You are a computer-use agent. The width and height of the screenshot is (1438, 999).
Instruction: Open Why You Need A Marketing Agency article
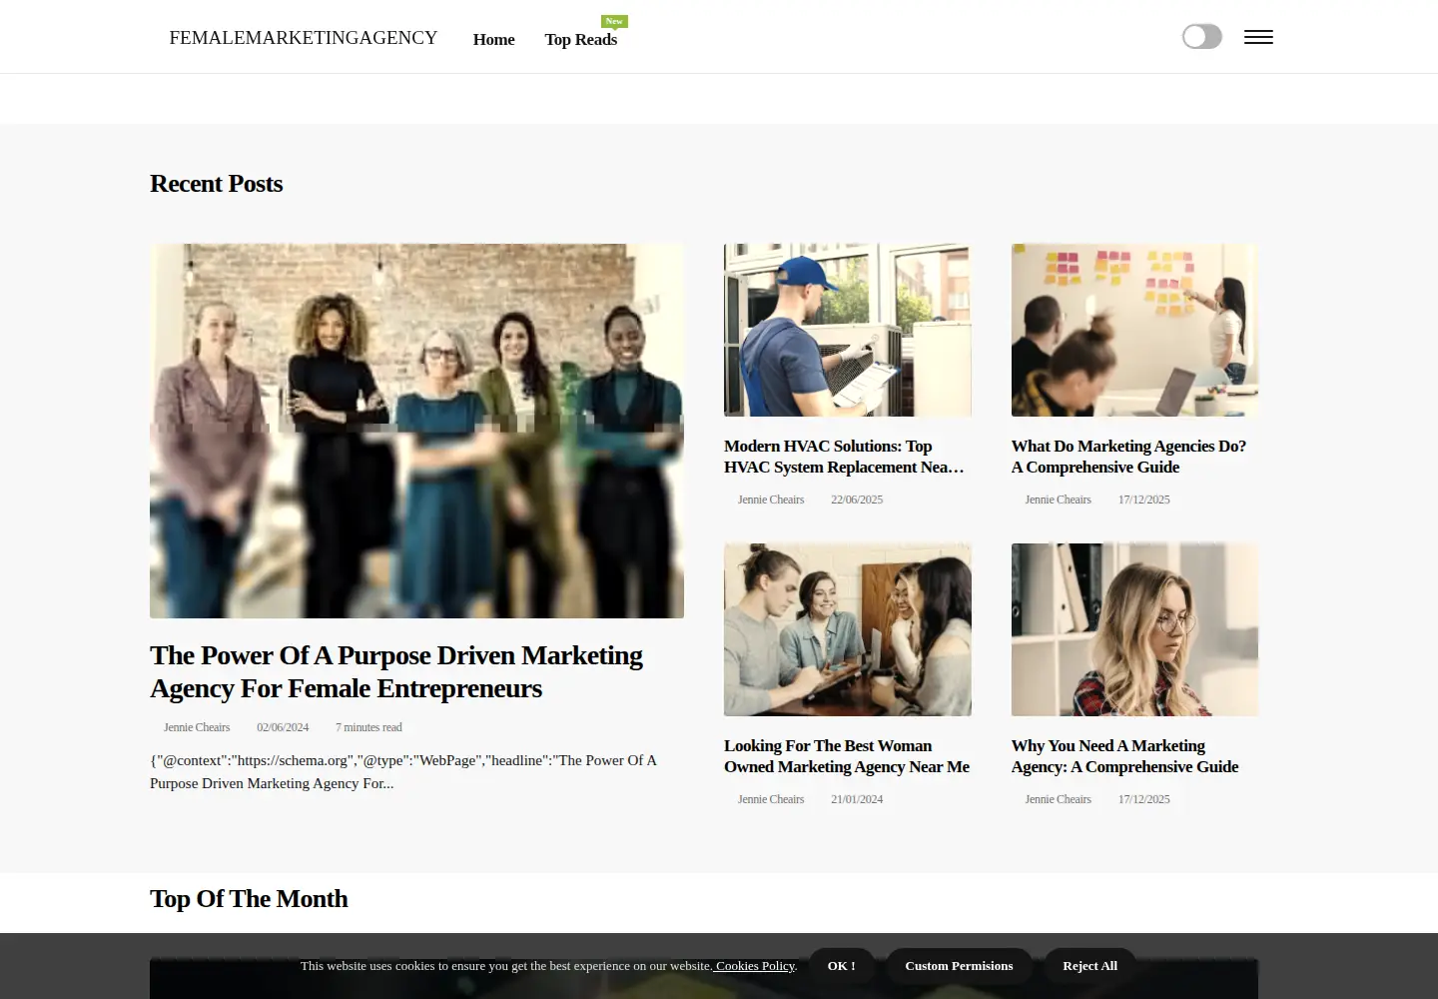(1124, 756)
